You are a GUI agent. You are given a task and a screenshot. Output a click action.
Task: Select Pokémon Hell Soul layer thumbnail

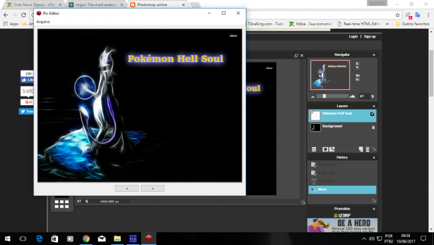pyautogui.click(x=315, y=116)
